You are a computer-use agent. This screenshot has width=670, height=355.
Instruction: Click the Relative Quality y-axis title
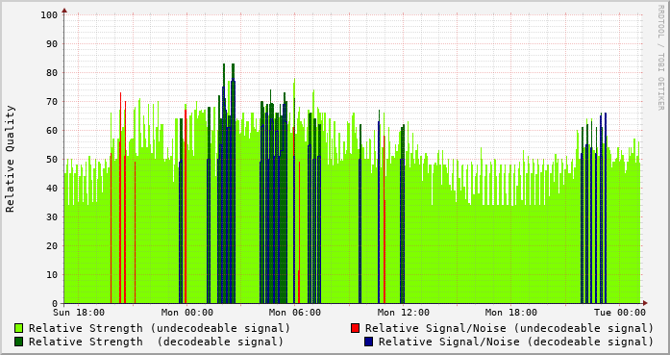(x=10, y=159)
